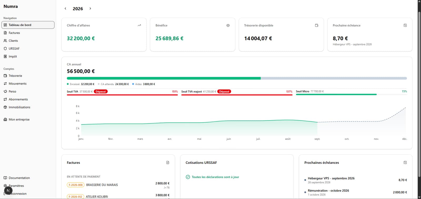Click the swap arrows icon beside Mouvements

pyautogui.click(x=5, y=83)
